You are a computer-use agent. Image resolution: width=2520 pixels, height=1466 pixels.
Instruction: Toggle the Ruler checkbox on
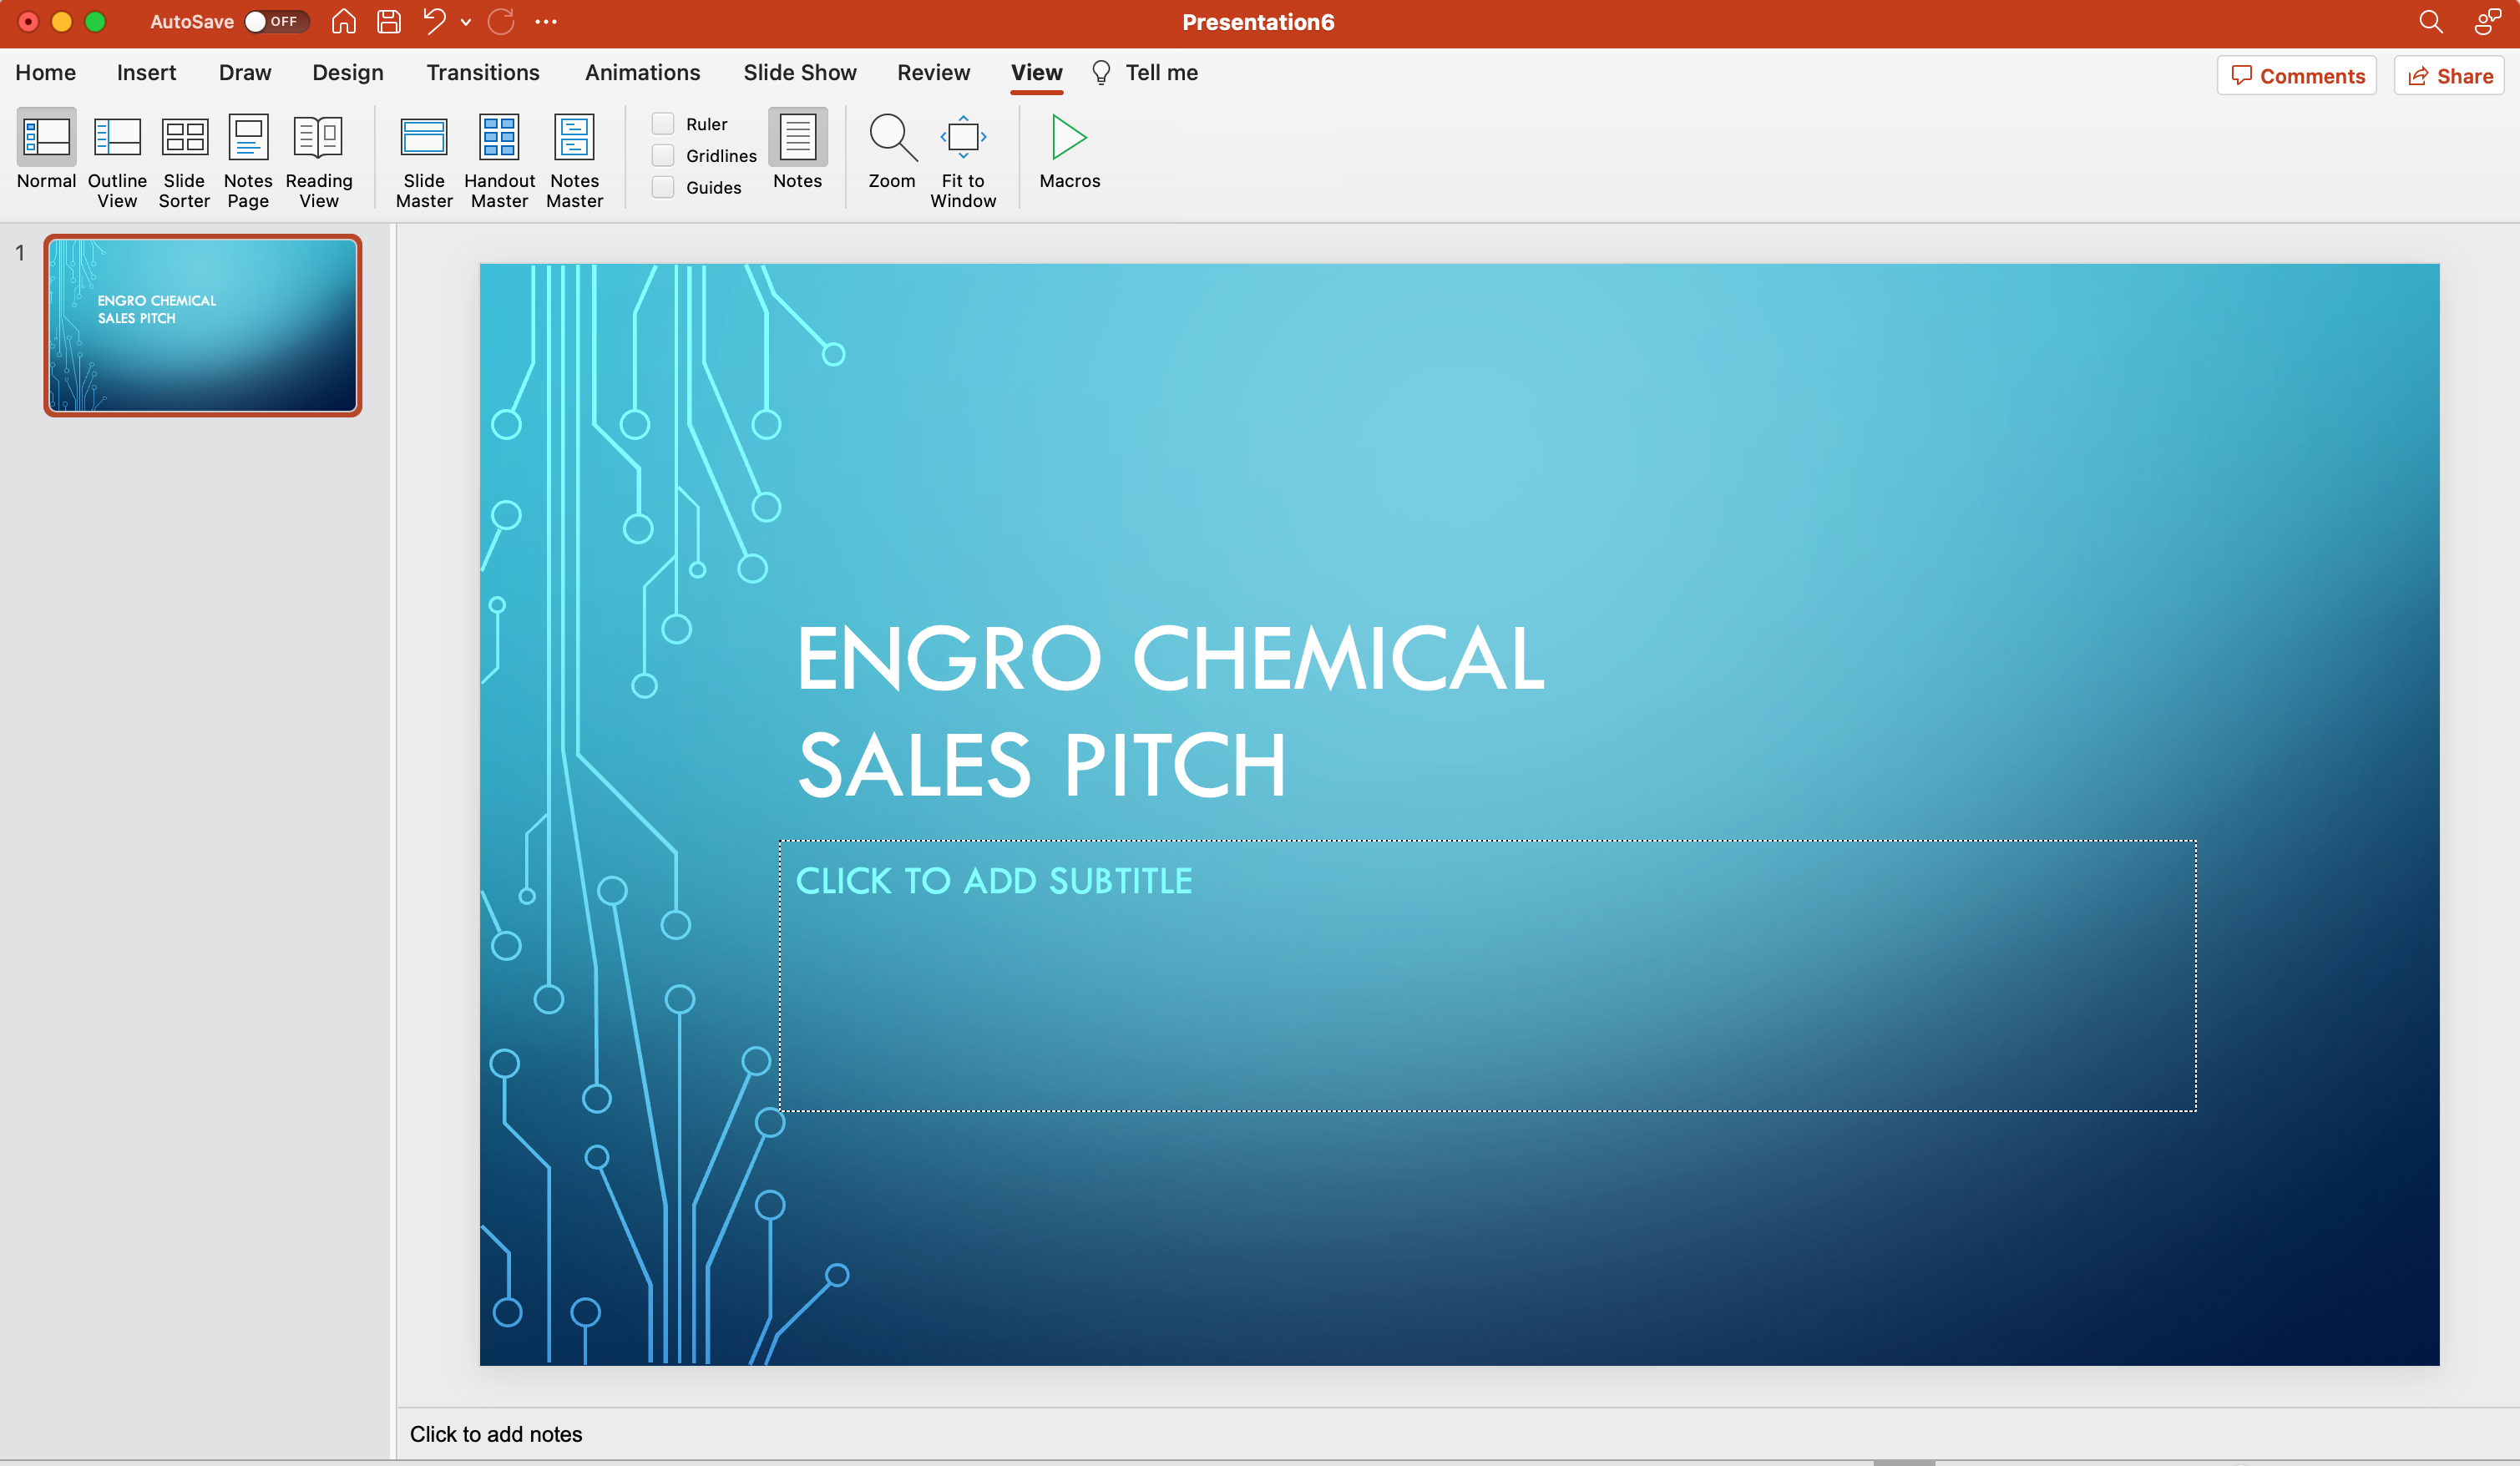coord(663,124)
